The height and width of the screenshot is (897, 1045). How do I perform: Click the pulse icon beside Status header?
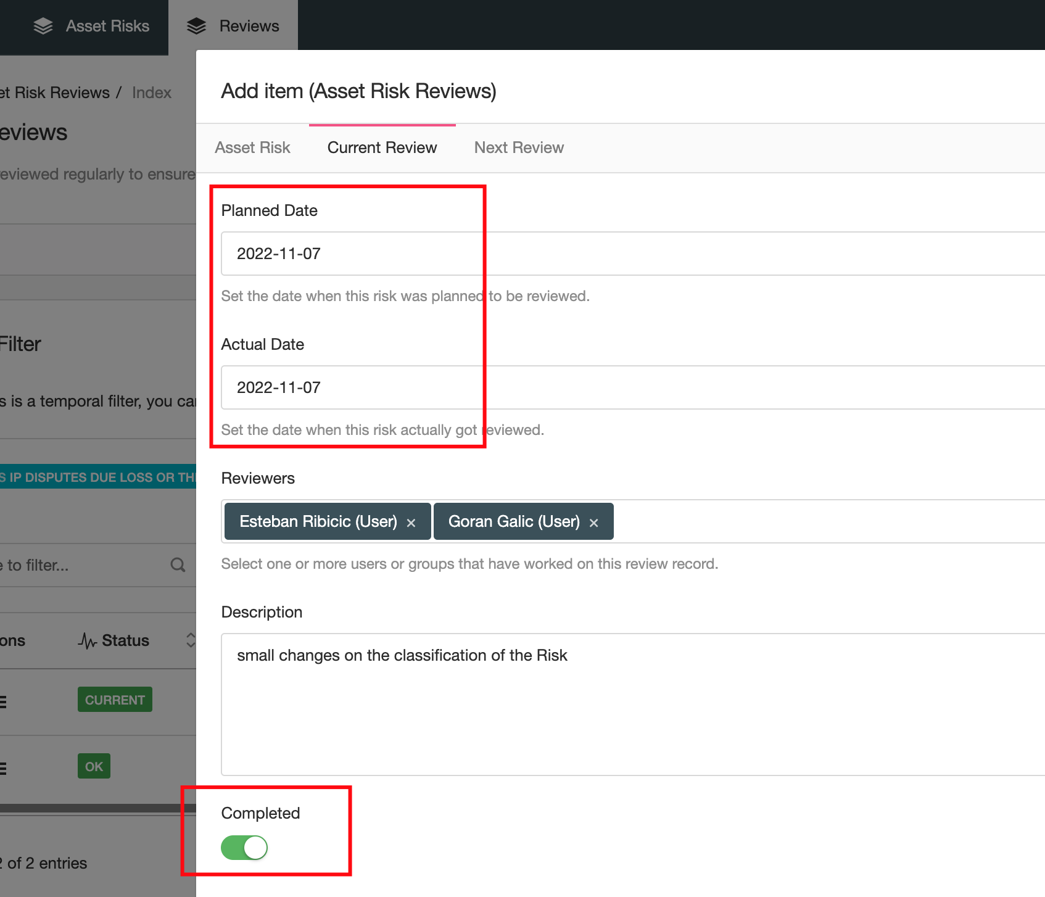pos(87,641)
